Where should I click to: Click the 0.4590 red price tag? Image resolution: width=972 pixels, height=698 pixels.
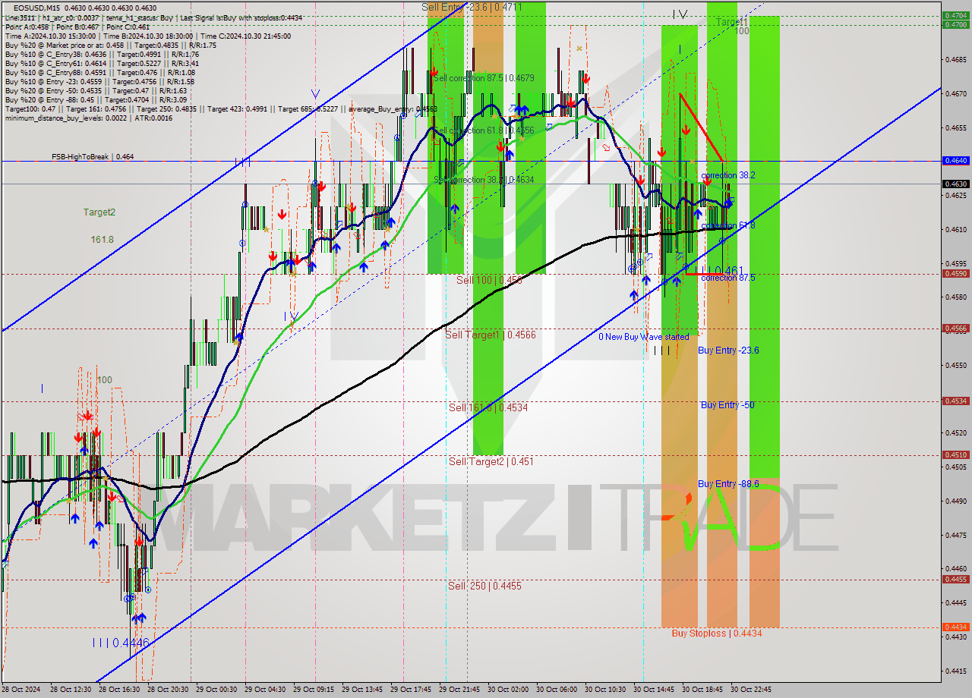click(955, 274)
